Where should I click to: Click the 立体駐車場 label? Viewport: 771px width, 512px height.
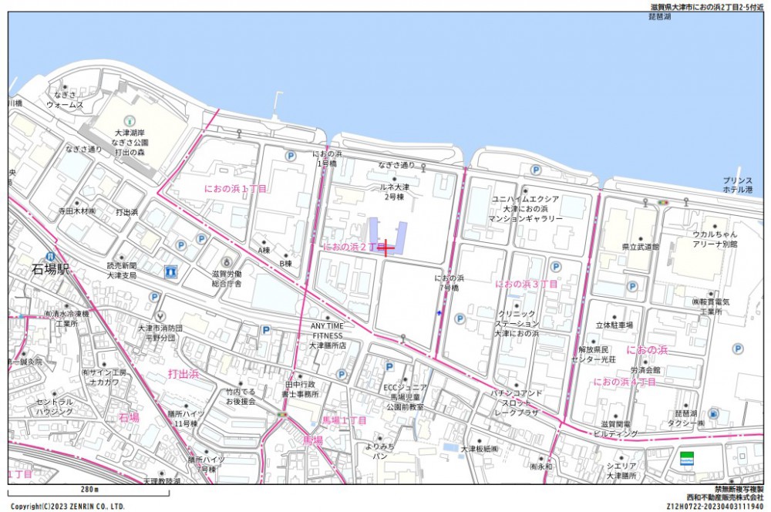[x=614, y=325]
